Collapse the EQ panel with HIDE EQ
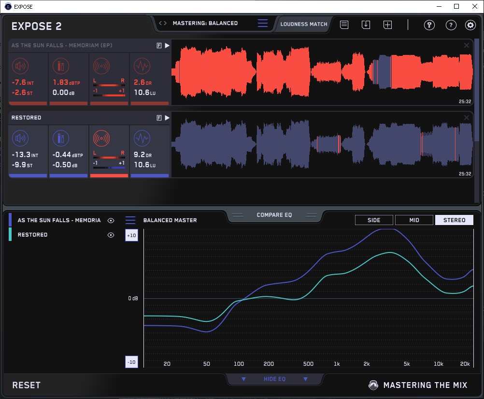This screenshot has width=484, height=399. (274, 379)
